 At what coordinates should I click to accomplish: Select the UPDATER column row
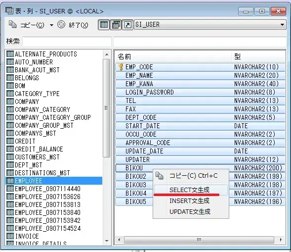click(x=200, y=159)
